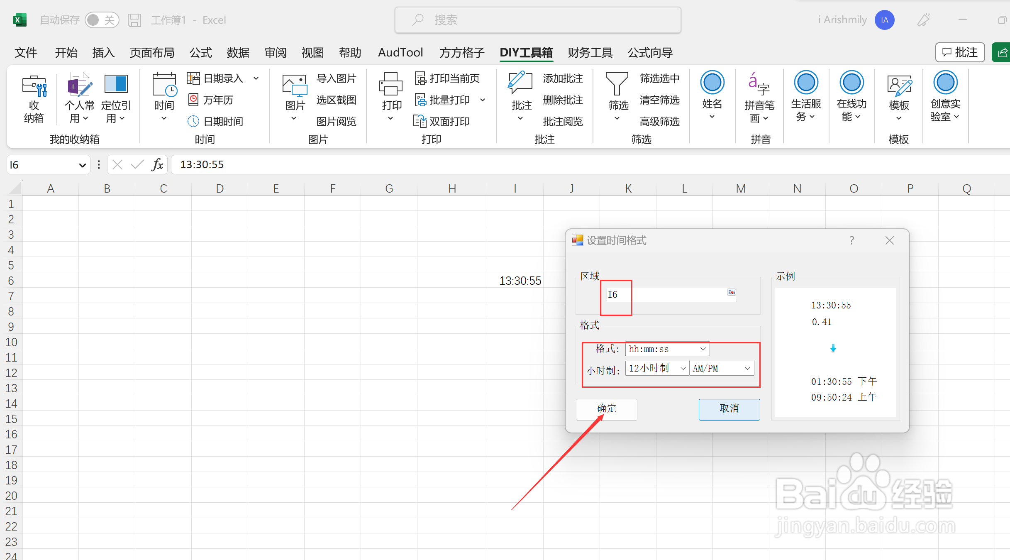1010x560 pixels.
Task: Click the 搜索 search box in title bar
Action: [538, 20]
